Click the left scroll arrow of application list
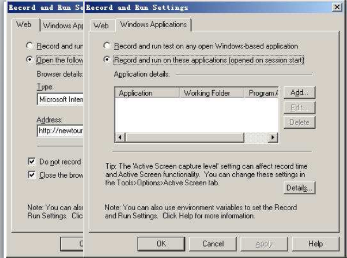This screenshot has width=347, height=258. [x=120, y=137]
